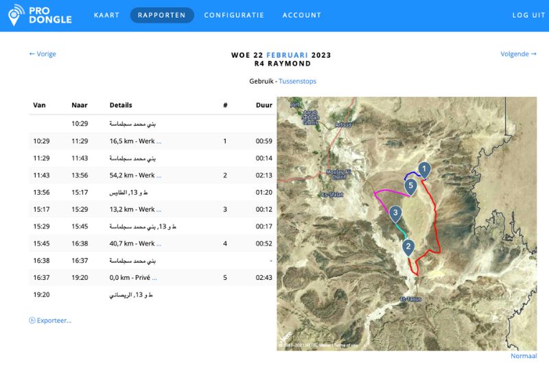This screenshot has width=549, height=391.
Task: Click the Exporteer play icon
Action: click(x=32, y=320)
